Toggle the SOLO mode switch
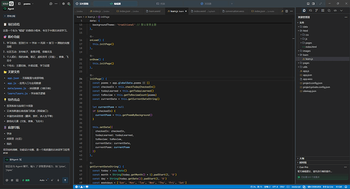 pyautogui.click(x=8, y=4)
